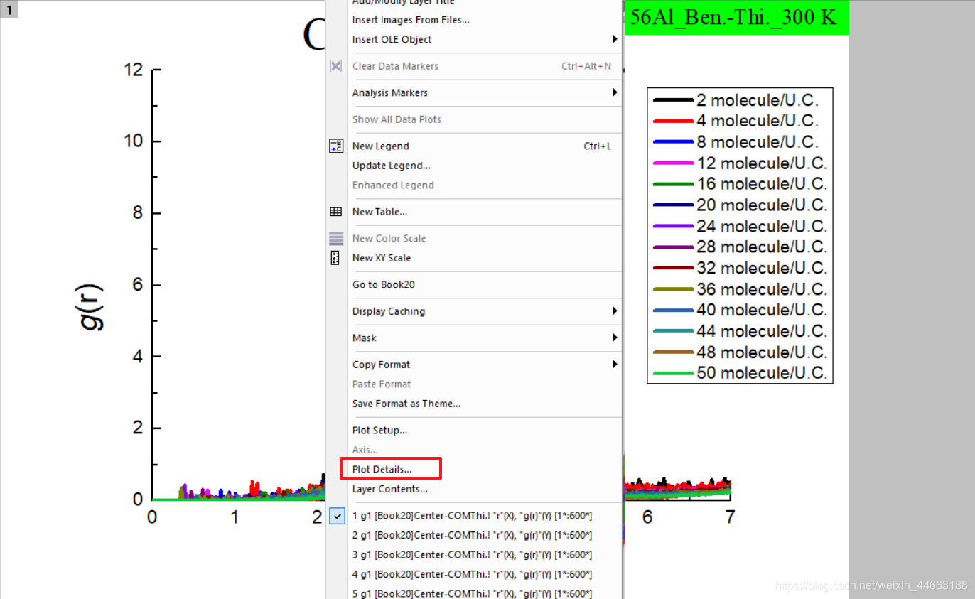
Task: Click legend entry 24 molecule/U.C.
Action: (x=762, y=227)
